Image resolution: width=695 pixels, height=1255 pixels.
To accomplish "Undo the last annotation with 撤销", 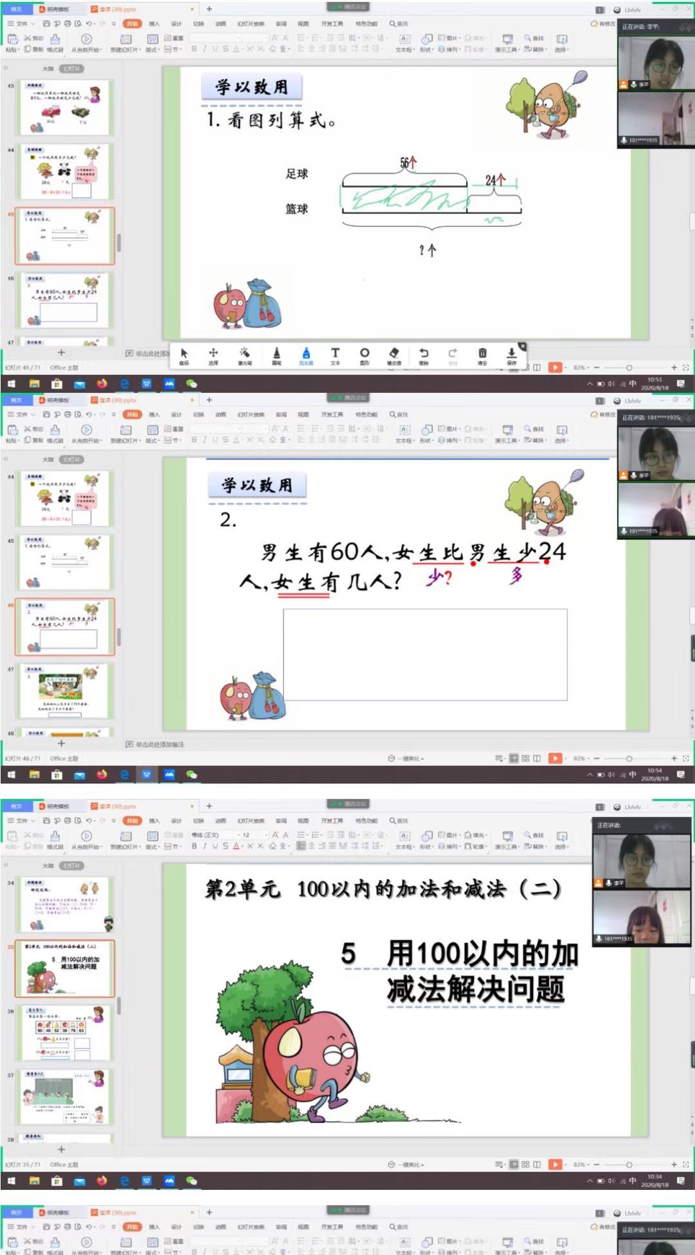I will (x=424, y=354).
